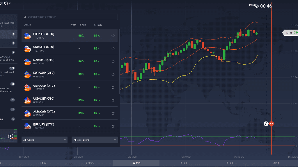Click the purchase time countdown 00:46
Viewport: 298px width, 167px height.
click(266, 6)
